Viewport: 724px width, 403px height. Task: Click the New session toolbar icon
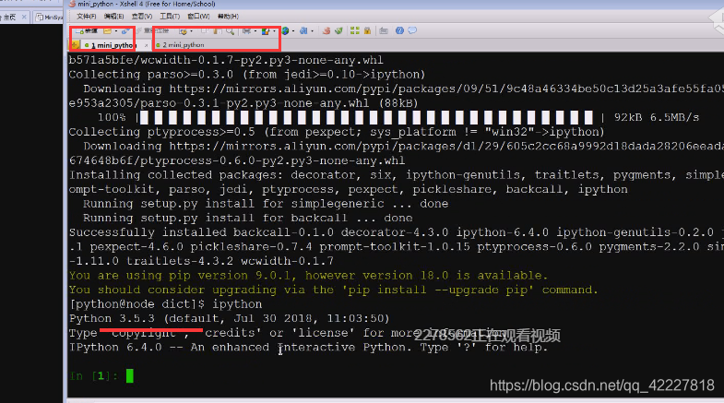[x=87, y=31]
